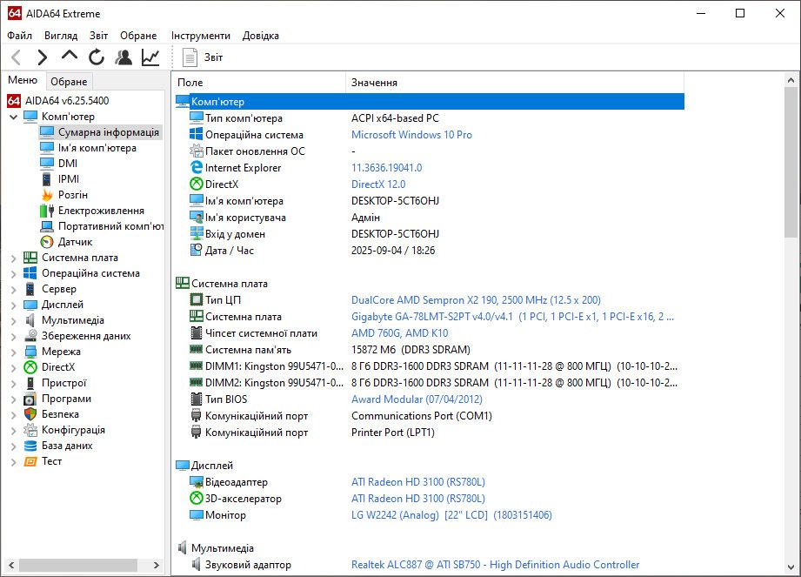Image resolution: width=801 pixels, height=577 pixels.
Task: Open the 11.3636.19041.0 Internet Explorer link
Action: point(387,167)
